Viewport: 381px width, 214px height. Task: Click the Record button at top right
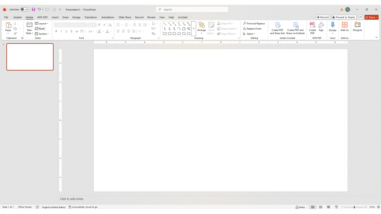323,17
